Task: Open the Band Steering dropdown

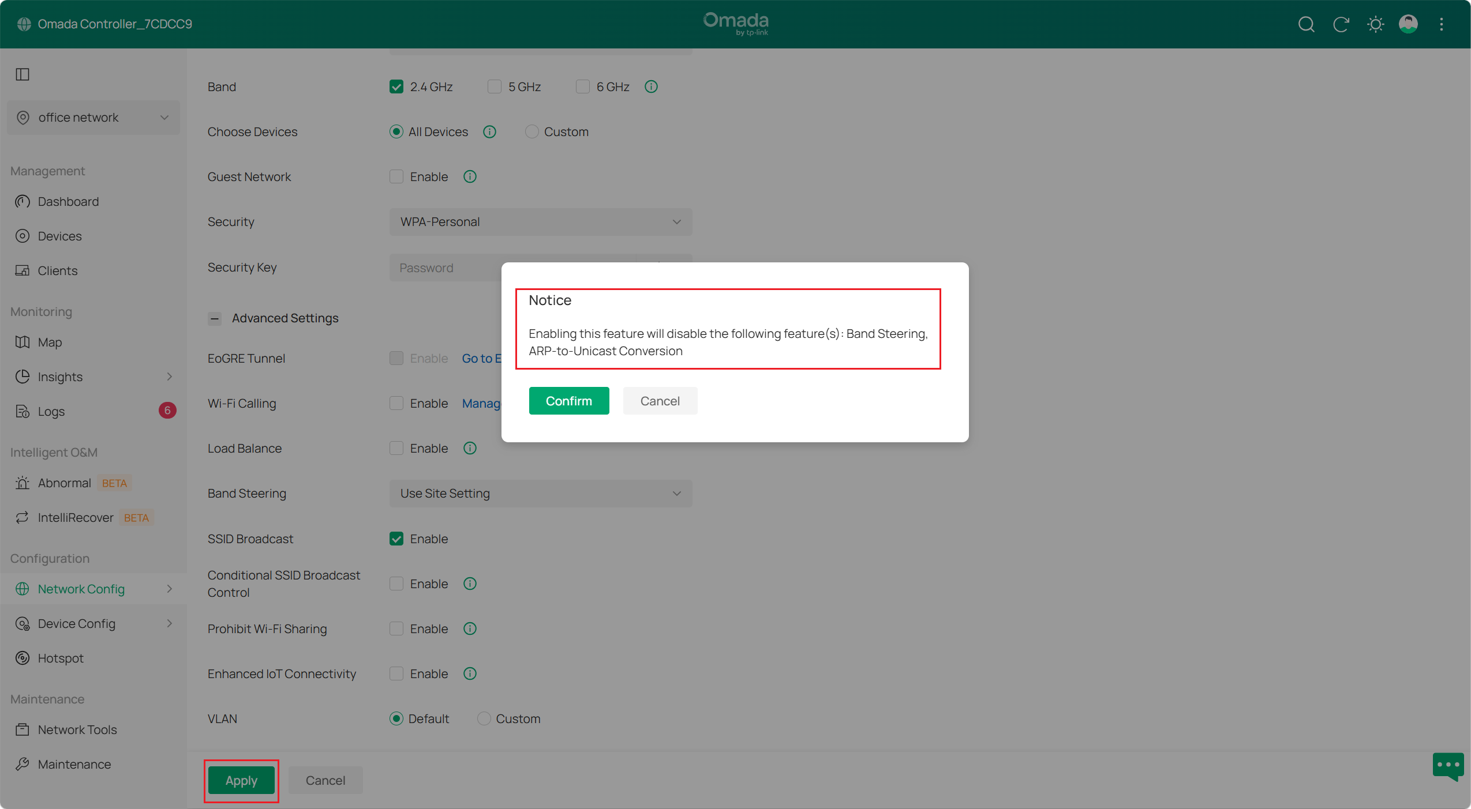Action: point(541,494)
